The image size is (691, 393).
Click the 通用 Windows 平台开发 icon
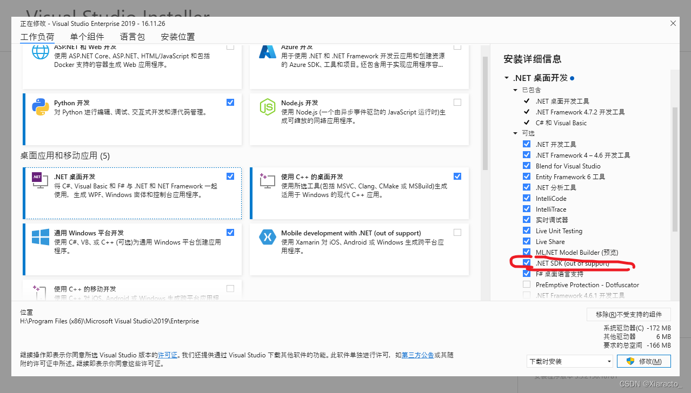pyautogui.click(x=39, y=238)
